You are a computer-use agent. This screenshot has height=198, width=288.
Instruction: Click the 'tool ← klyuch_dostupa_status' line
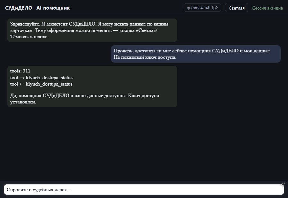tap(41, 84)
